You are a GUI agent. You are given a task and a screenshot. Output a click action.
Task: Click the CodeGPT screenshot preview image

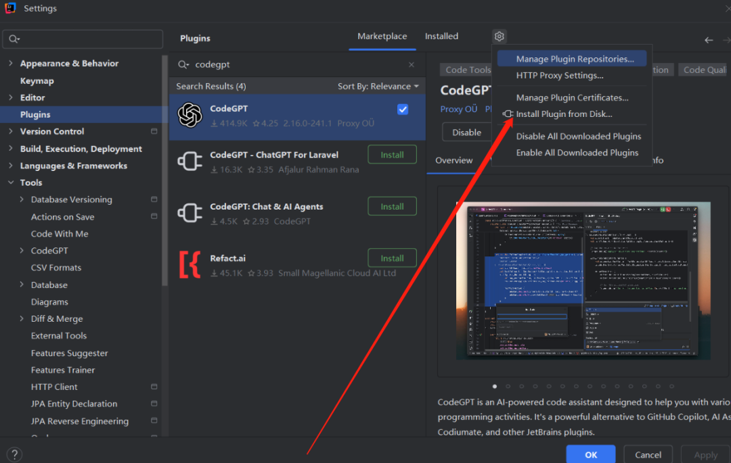coord(583,281)
